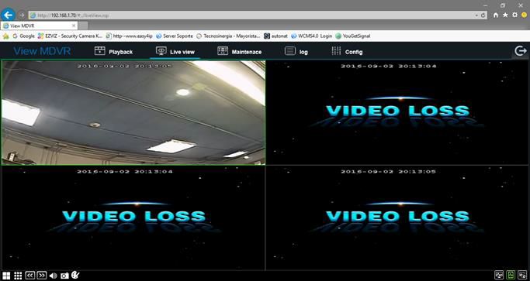This screenshot has width=530, height=281.
Task: Go to previous channel page
Action: pyautogui.click(x=30, y=276)
